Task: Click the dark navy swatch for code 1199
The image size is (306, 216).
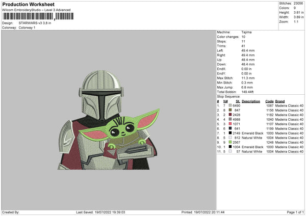Action: [x=230, y=128]
